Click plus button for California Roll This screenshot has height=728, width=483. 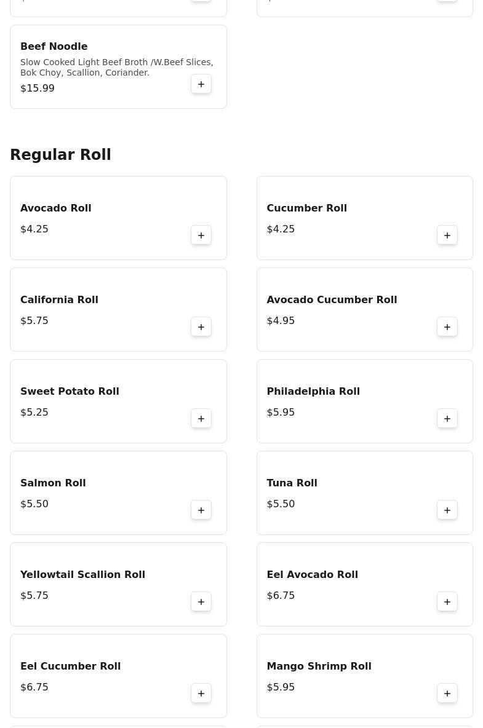[x=201, y=327]
